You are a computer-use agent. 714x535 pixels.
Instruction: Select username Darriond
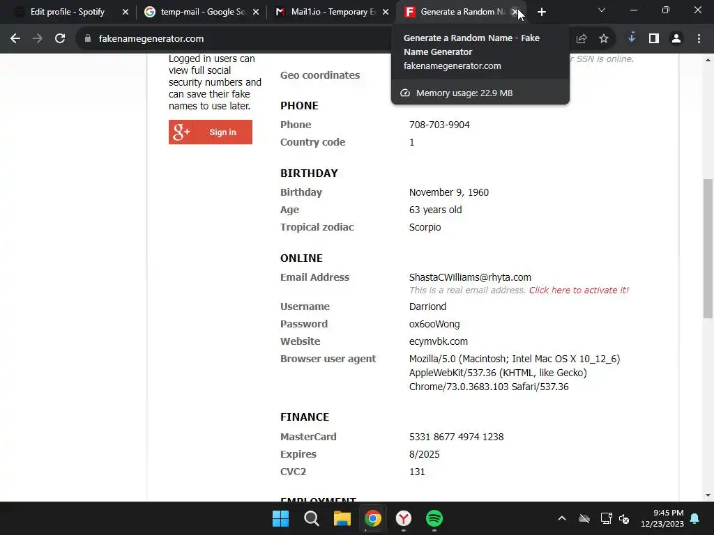[427, 307]
